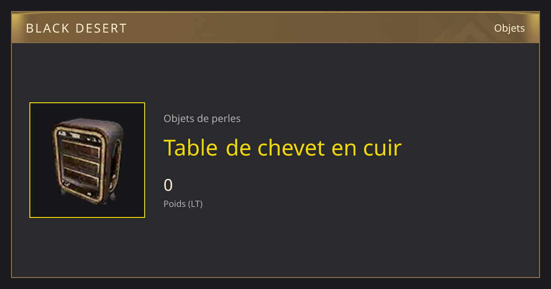Click the middle drawer of the nightstand icon

(x=81, y=163)
